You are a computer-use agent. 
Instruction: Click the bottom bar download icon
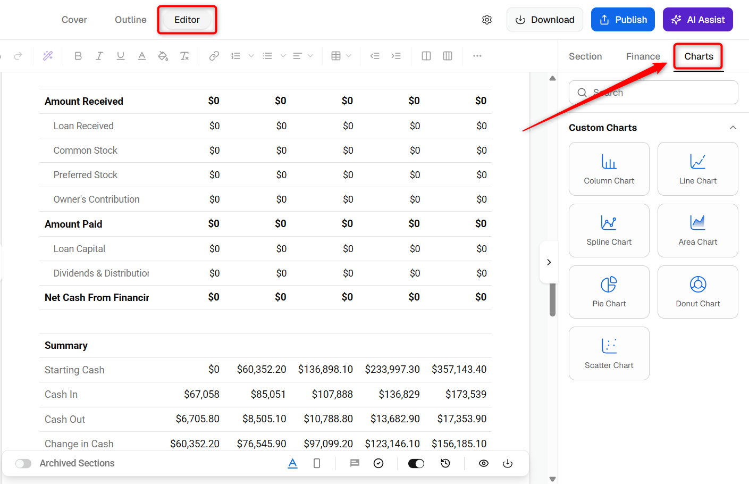(x=508, y=463)
